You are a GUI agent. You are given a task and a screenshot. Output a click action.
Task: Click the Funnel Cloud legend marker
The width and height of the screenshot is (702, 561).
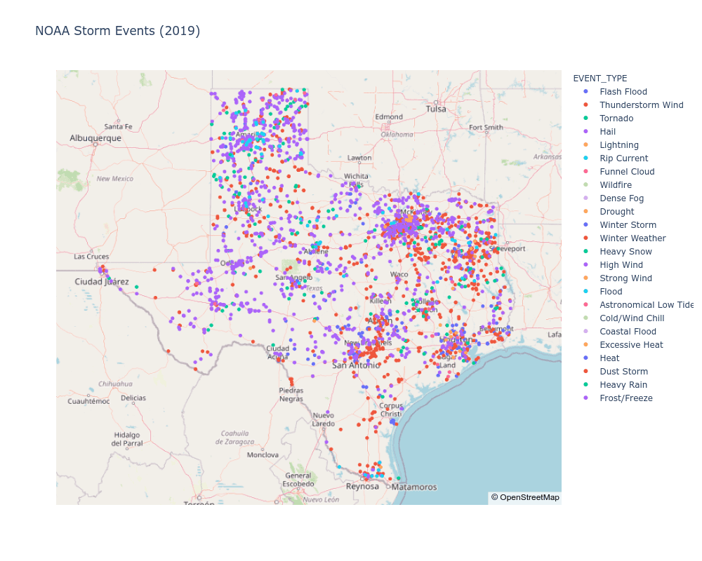click(x=585, y=172)
